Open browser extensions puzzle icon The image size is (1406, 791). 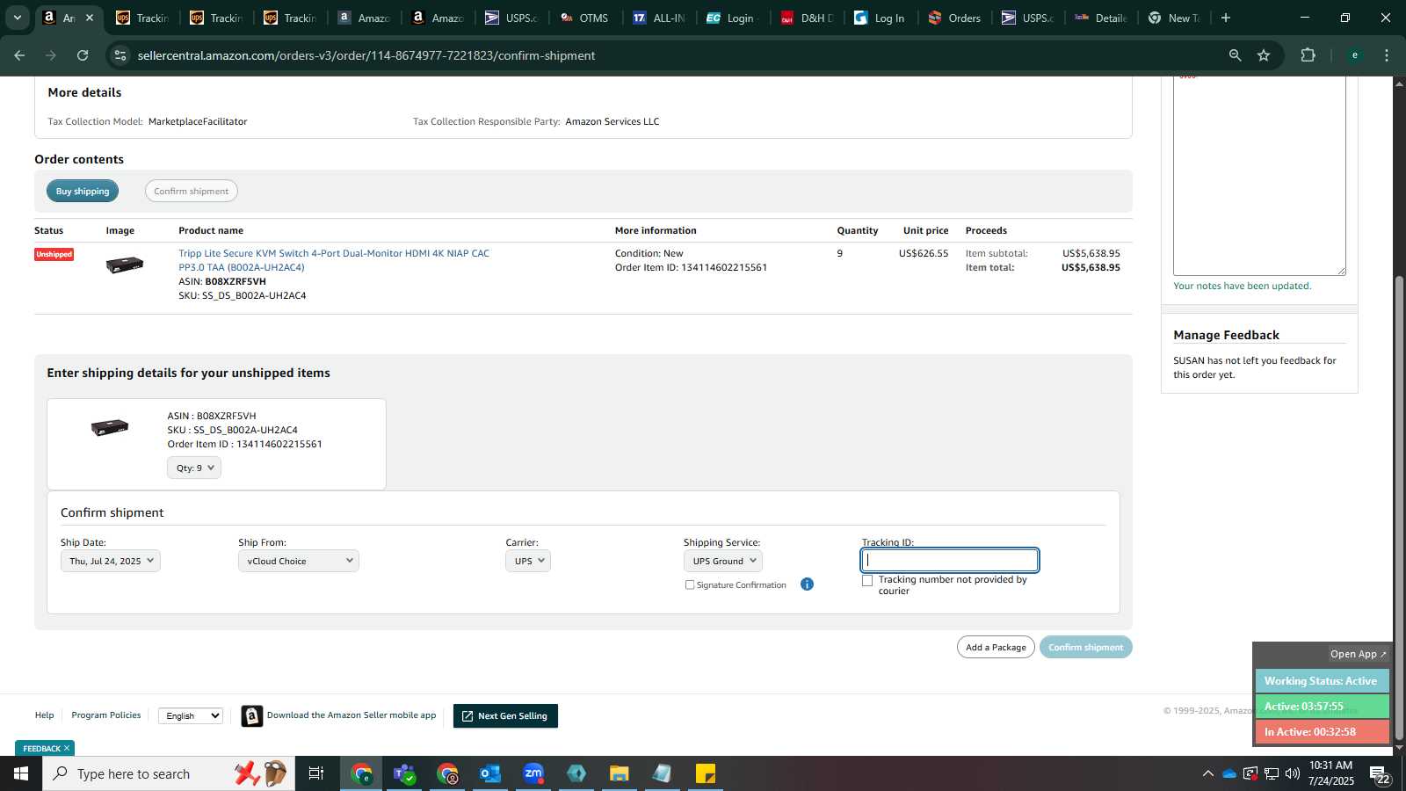coord(1308,55)
